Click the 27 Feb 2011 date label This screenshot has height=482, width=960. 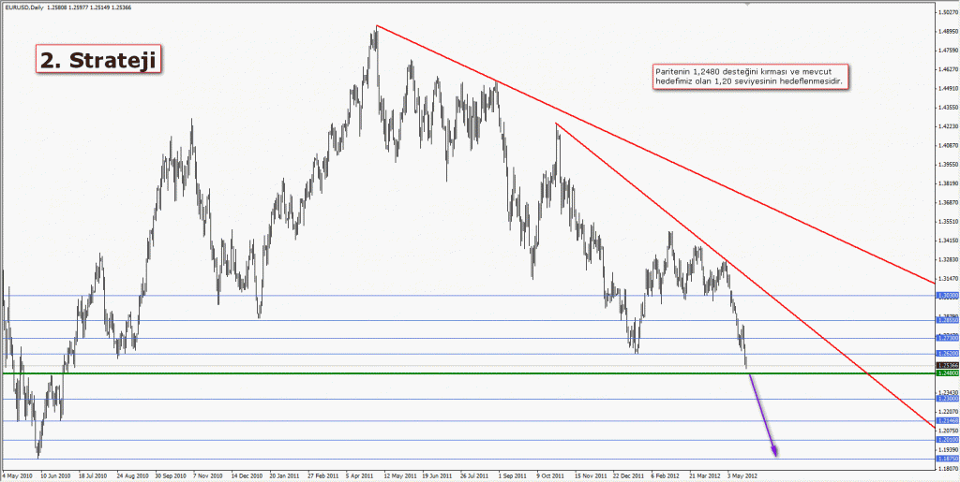pos(324,475)
